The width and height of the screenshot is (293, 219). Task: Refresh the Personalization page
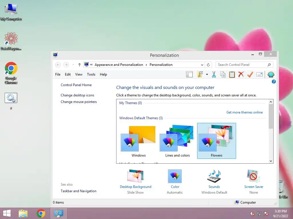coord(208,65)
